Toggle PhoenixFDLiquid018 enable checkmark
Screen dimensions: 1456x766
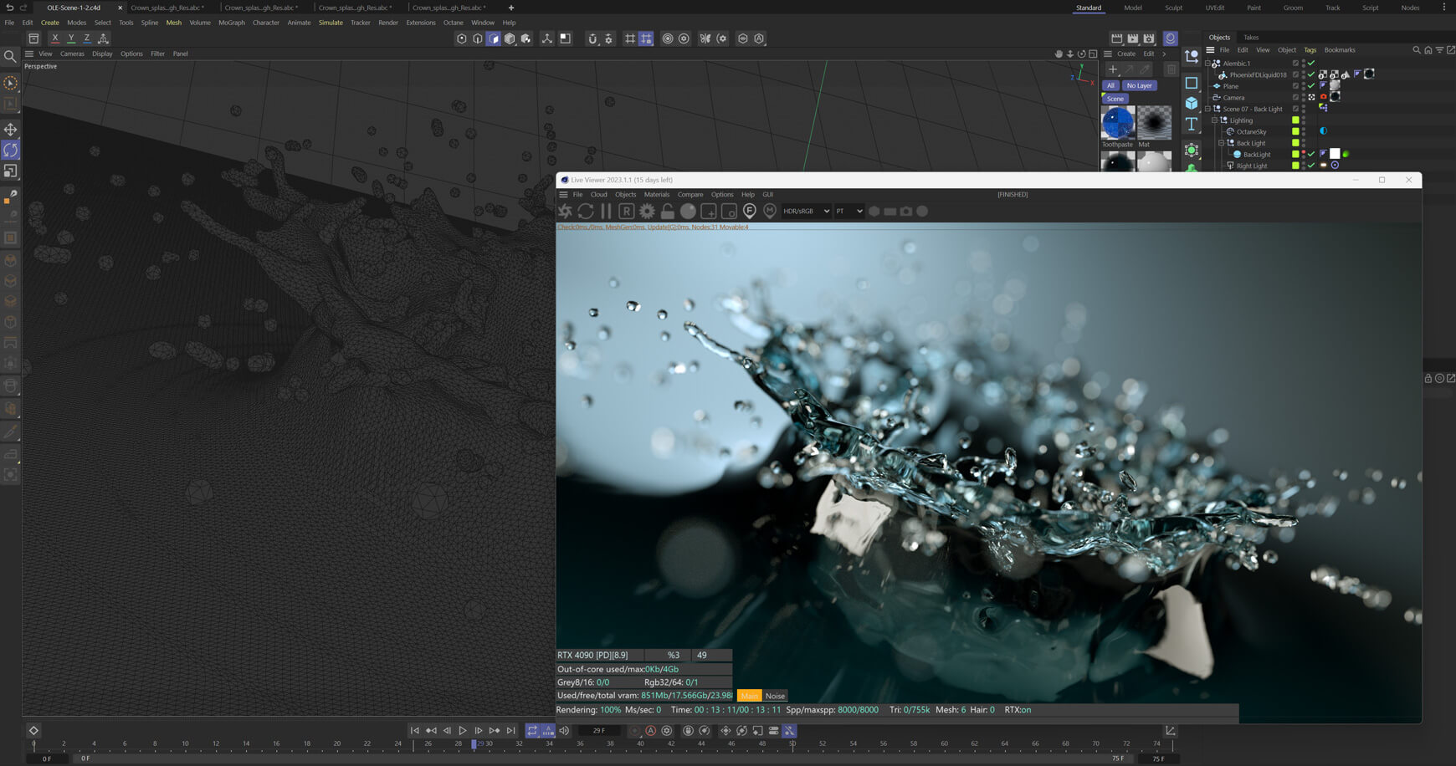1311,75
